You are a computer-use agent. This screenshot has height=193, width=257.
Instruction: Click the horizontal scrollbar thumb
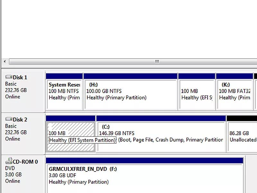tap(84, 61)
